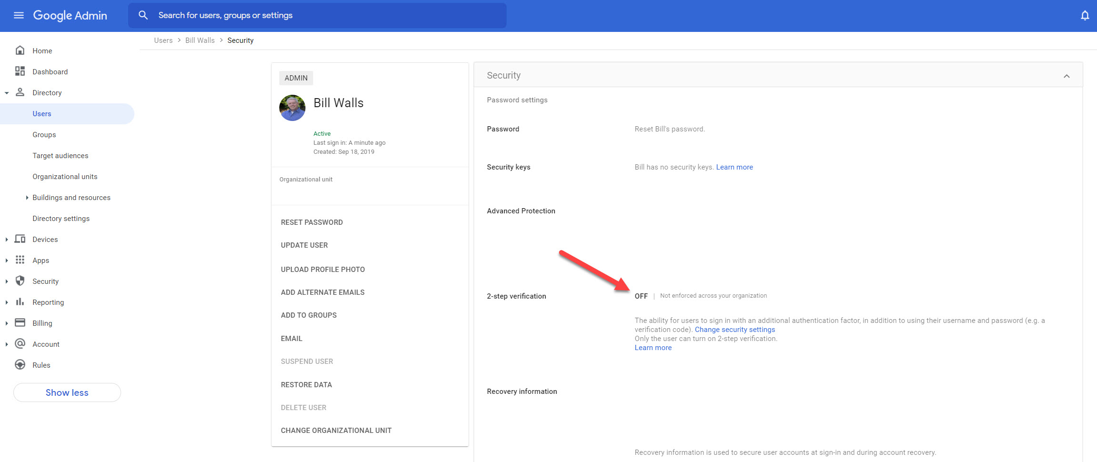Screen dimensions: 1097x462
Task: Collapse the Directory section
Action: 7,92
